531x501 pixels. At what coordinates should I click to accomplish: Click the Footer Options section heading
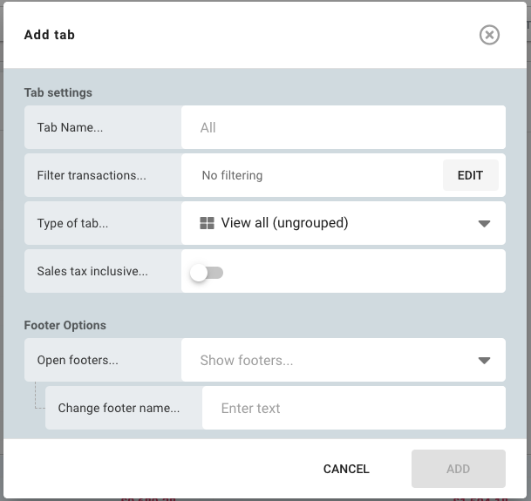tap(65, 325)
